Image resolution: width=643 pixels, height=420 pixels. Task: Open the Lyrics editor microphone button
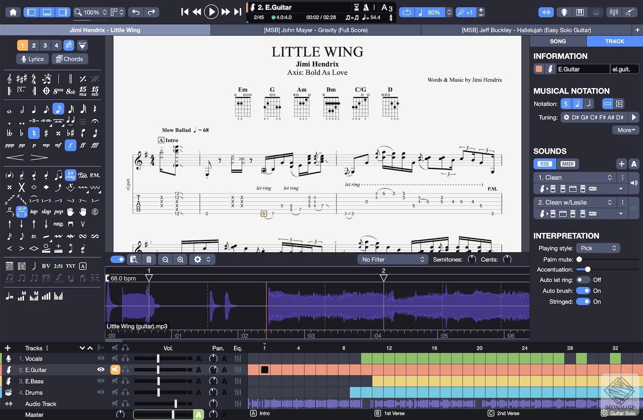(x=32, y=59)
